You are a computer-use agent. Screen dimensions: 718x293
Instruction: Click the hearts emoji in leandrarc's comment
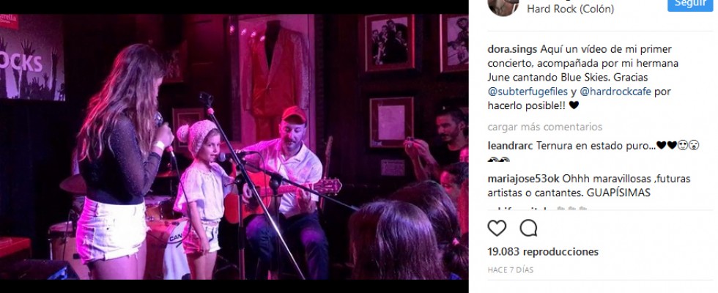(x=667, y=146)
